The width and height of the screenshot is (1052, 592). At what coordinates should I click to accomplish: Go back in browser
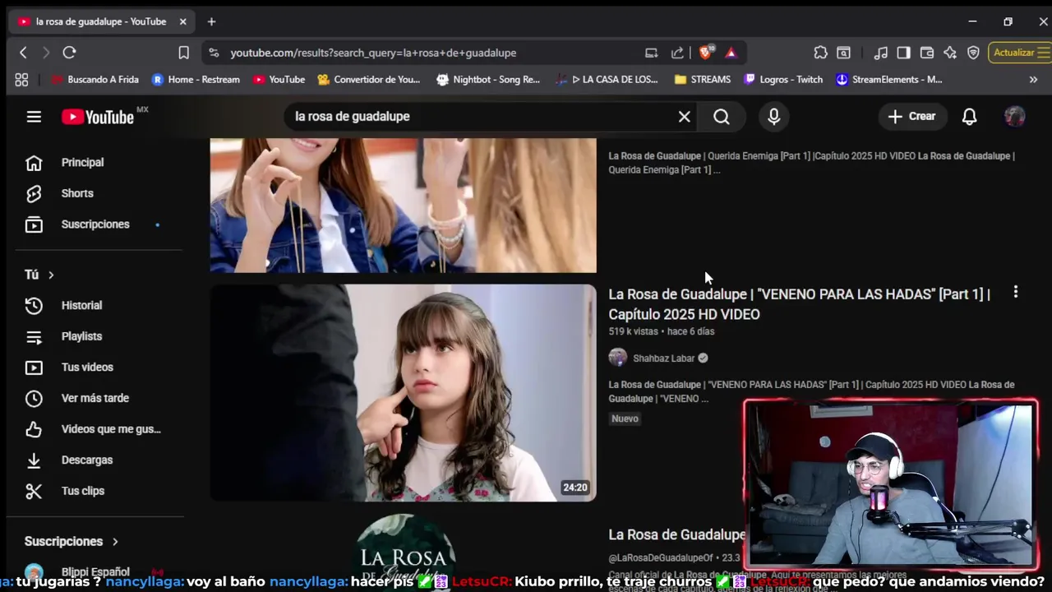pos(23,53)
